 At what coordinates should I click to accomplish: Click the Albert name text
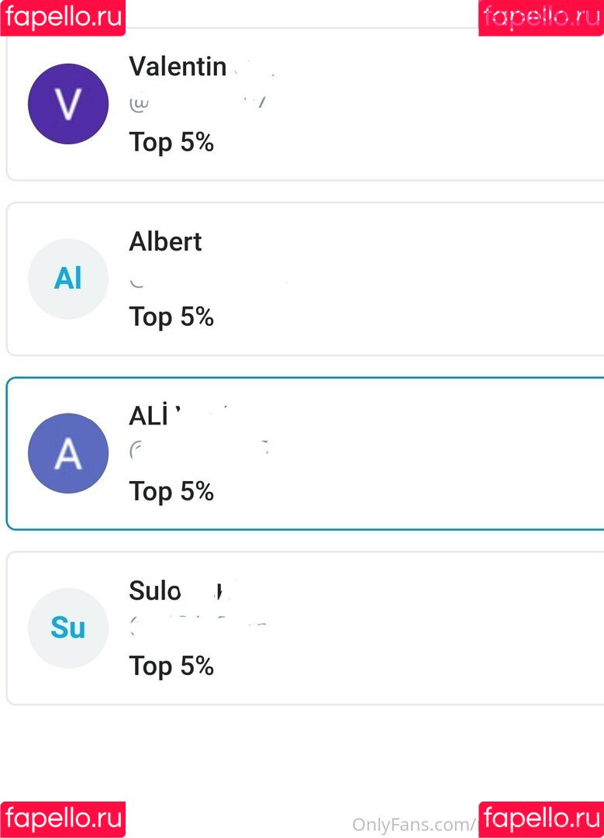pyautogui.click(x=165, y=241)
